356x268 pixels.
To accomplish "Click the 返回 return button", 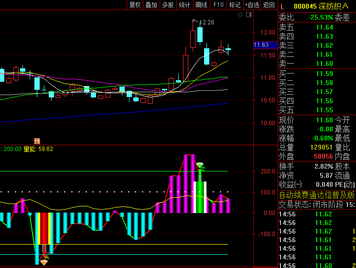I will (x=269, y=5).
